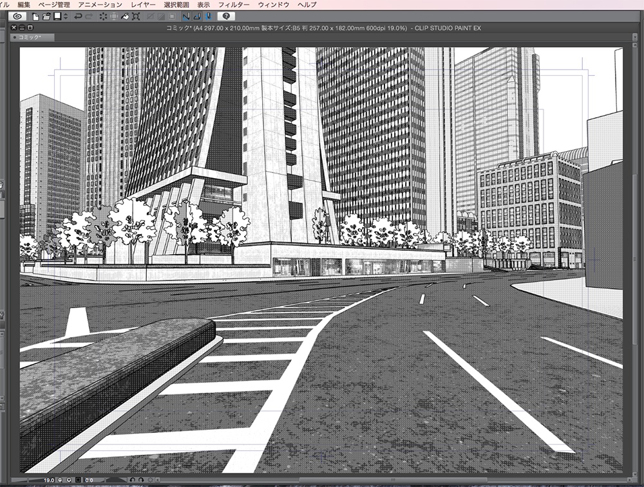Viewport: 644px width, 487px height.
Task: Open the 選択範囲 menu
Action: pos(176,5)
